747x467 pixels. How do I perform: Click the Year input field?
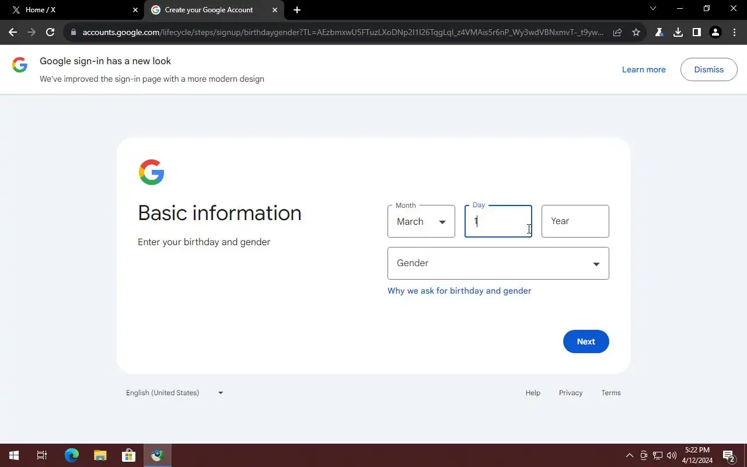(x=575, y=221)
